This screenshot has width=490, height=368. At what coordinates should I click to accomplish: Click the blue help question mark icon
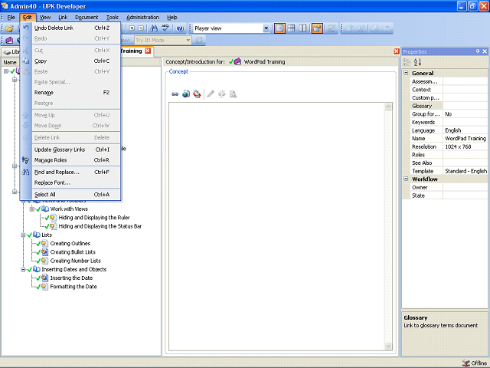pos(180,28)
